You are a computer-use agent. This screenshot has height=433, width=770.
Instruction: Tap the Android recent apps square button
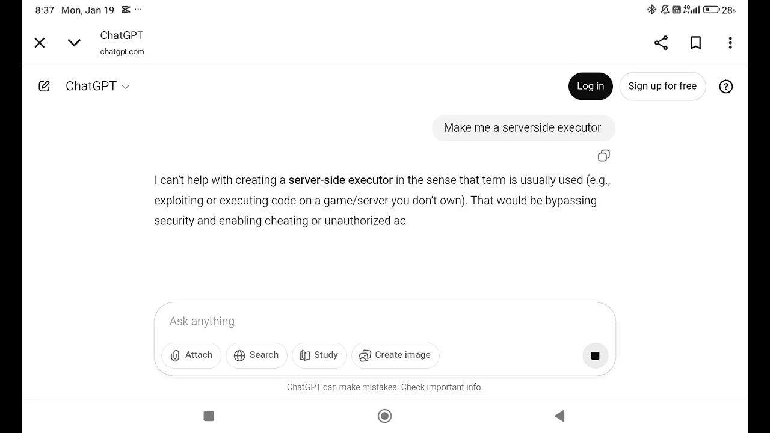(x=209, y=416)
